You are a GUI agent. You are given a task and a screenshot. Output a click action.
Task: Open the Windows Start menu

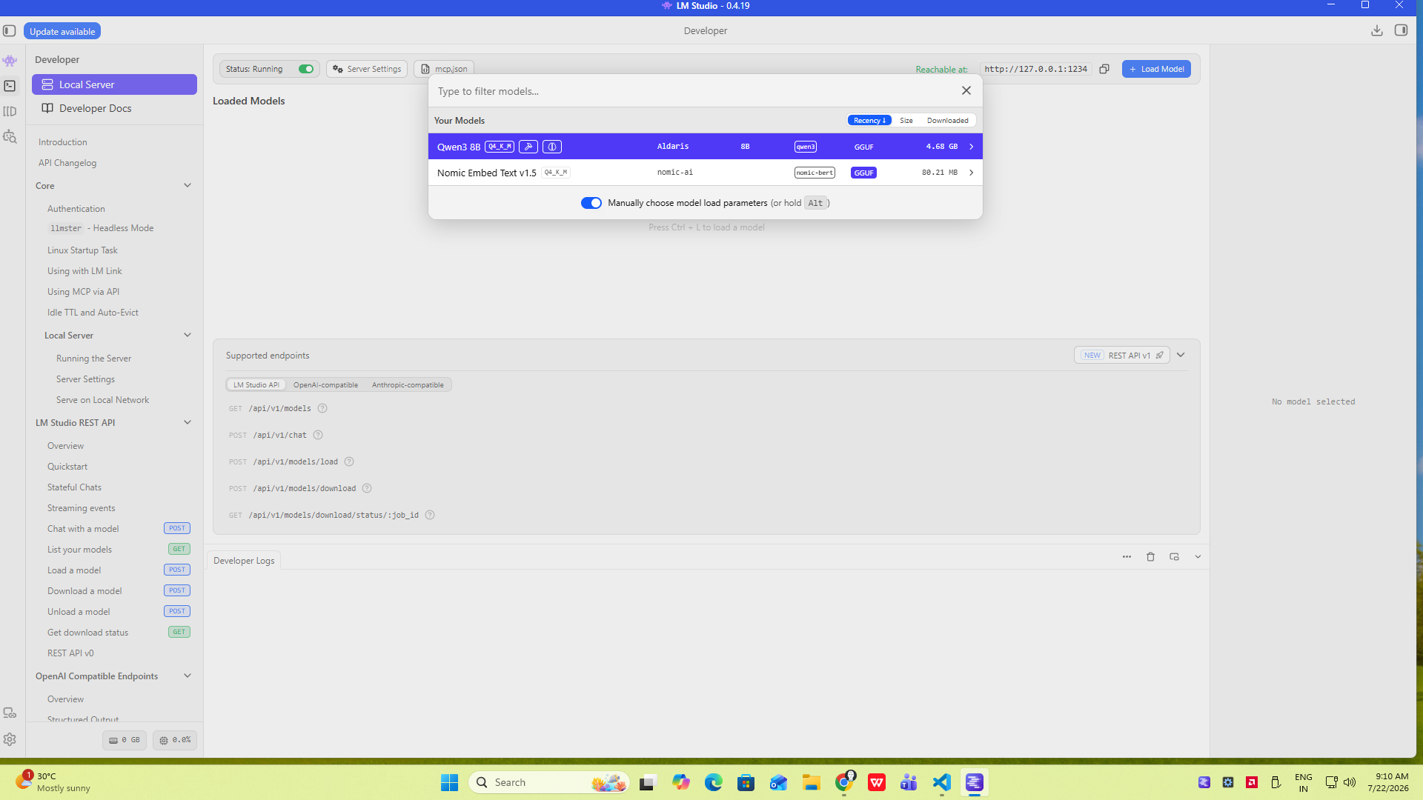pos(449,782)
